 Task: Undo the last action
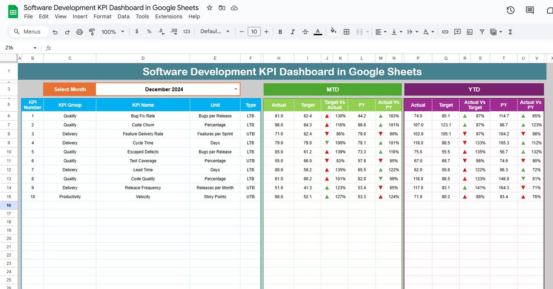[x=54, y=32]
